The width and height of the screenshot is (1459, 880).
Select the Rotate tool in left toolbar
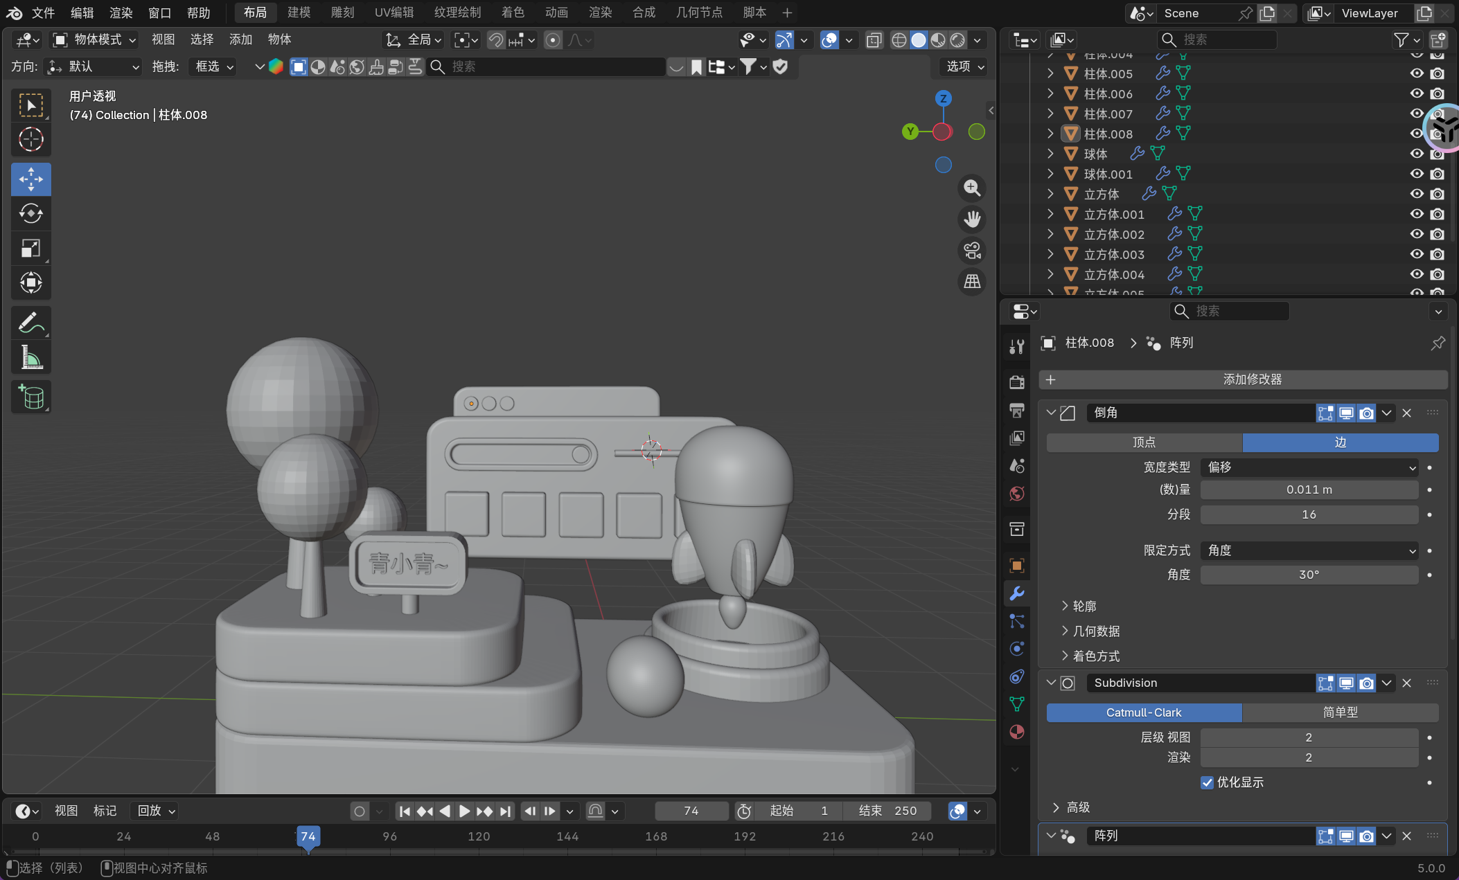(31, 214)
